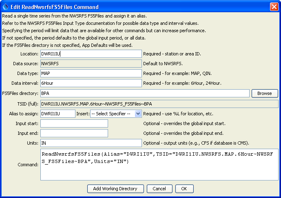Image resolution: width=281 pixels, height=198 pixels.
Task: Click the Data type field containing MAP
Action: pyautogui.click(x=91, y=73)
